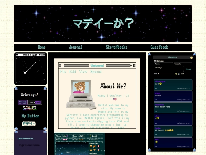Buy the roast chicken in pet shop
The width and height of the screenshot is (206, 155).
[95, 146]
